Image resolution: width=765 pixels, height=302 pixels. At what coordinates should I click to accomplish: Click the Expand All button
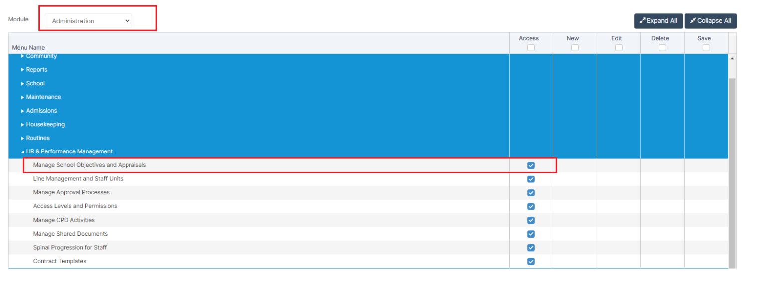[658, 21]
